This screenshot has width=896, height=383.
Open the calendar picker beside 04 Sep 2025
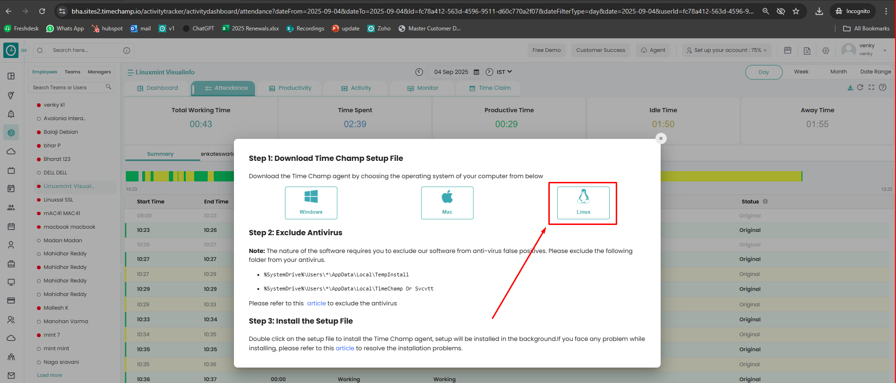point(476,72)
